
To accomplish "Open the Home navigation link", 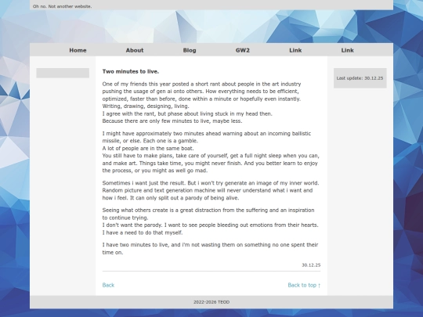I will (78, 50).
